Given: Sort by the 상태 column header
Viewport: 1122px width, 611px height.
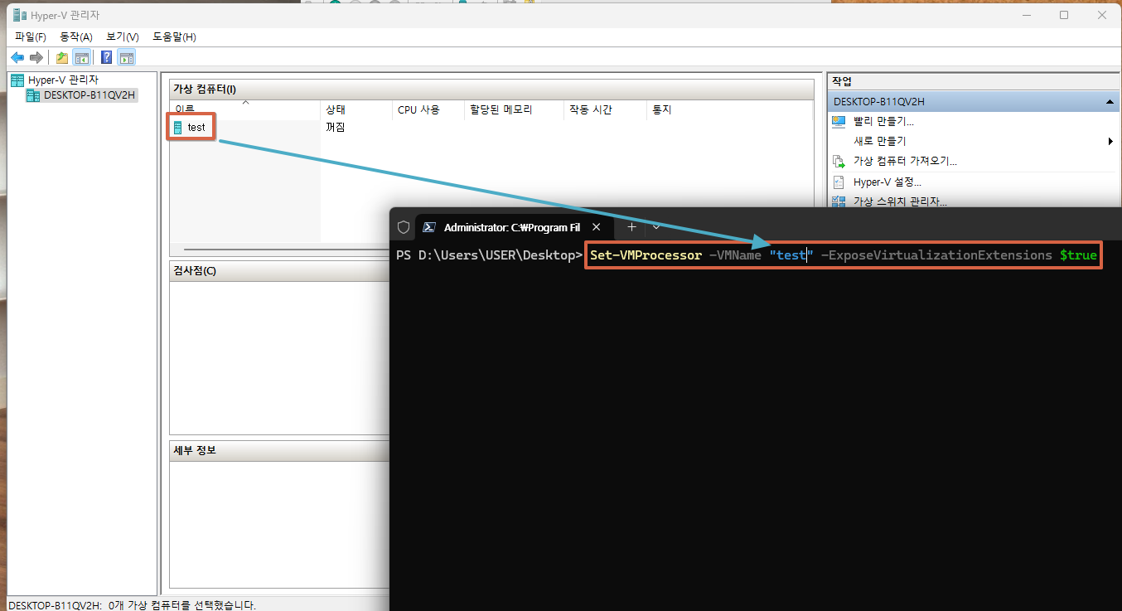Looking at the screenshot, I should [356, 109].
